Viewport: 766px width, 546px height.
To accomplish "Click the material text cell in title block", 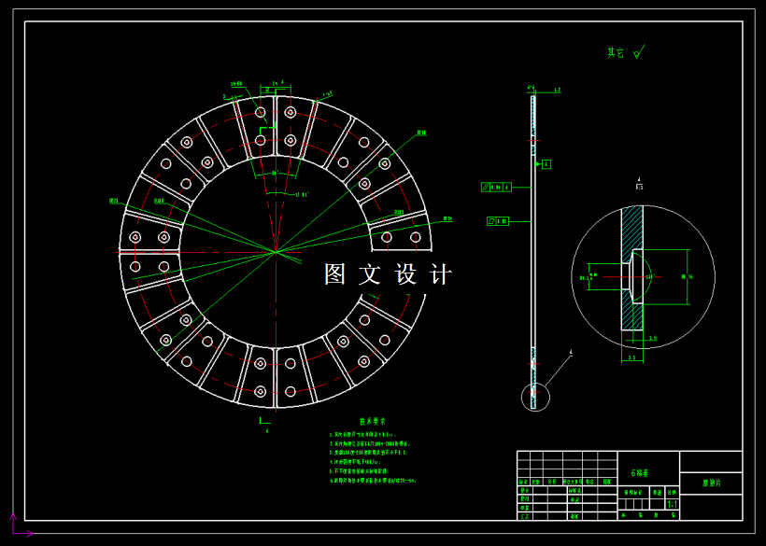I will click(x=648, y=469).
